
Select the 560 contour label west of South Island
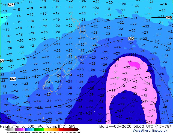(13, 79)
